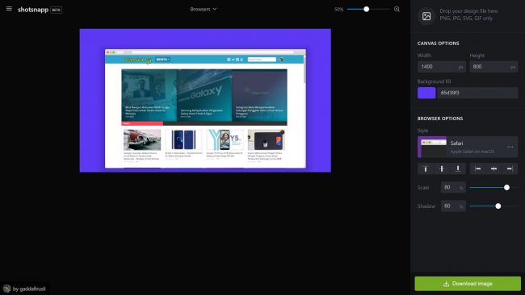Edit the Scale percentage field
Viewport: 525px width, 295px height.
point(453,188)
